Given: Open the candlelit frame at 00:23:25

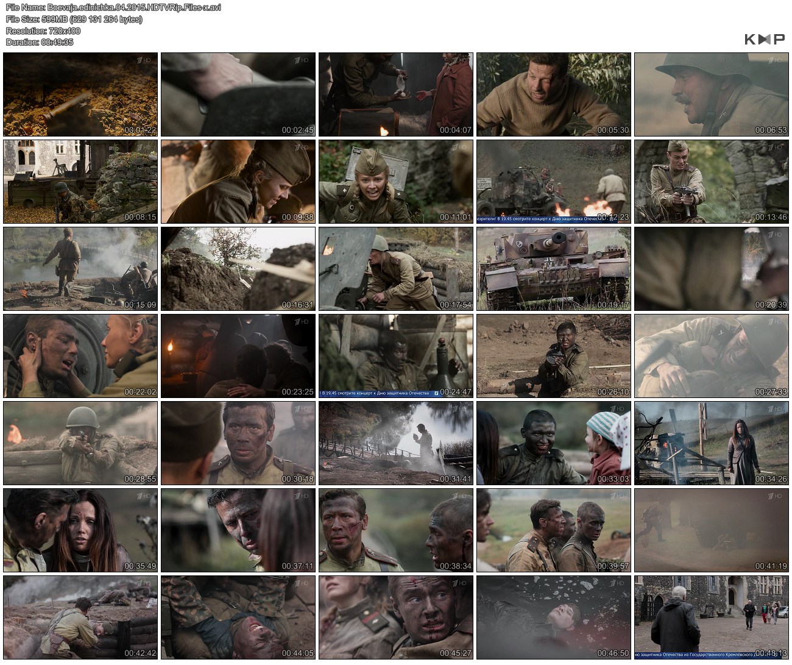Looking at the screenshot, I should pos(238,356).
